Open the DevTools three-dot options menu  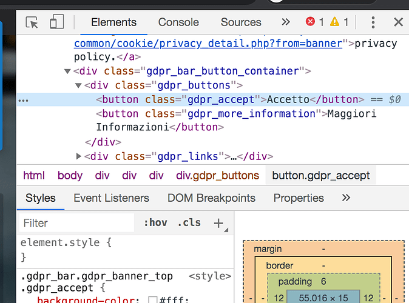pyautogui.click(x=373, y=22)
